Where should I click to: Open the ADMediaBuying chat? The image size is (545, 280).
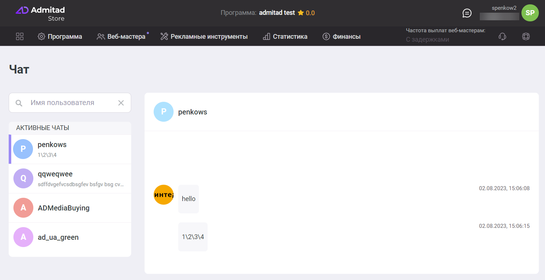click(70, 208)
